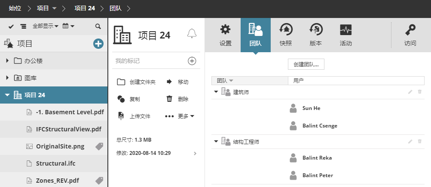Screen dimensions: 431x187
Task: Click the 创建文件夹 folder icon
Action: (x=121, y=82)
